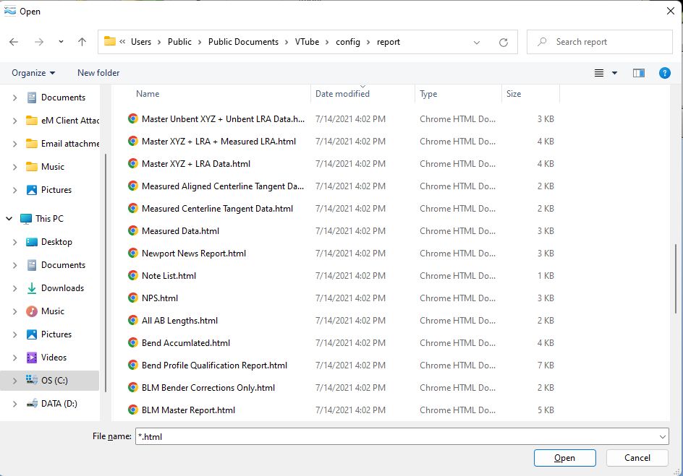Open the Organize menu
Screen dimensions: 683x476
pos(33,73)
